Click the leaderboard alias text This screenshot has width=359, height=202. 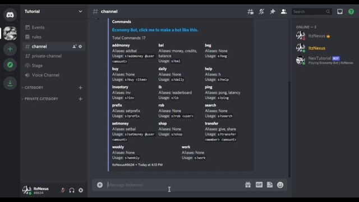pos(182,93)
